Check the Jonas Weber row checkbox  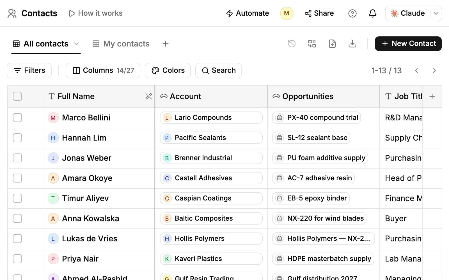17,158
